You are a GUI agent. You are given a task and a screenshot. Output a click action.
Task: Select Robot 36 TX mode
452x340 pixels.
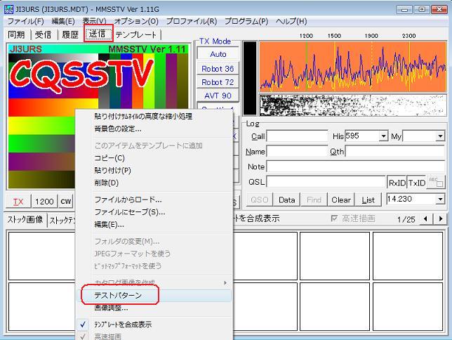click(x=218, y=69)
